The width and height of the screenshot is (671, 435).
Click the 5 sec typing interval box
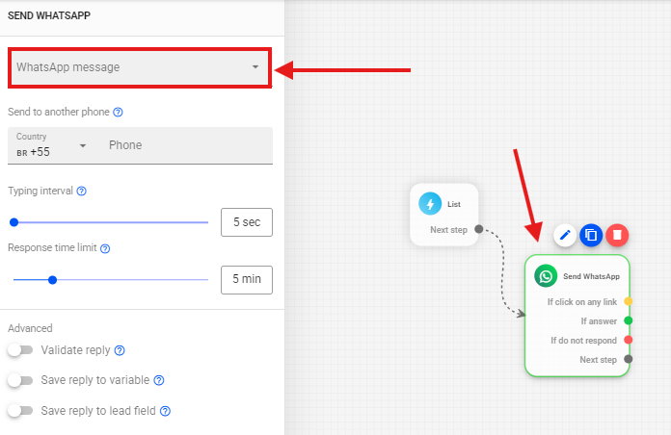pyautogui.click(x=246, y=222)
